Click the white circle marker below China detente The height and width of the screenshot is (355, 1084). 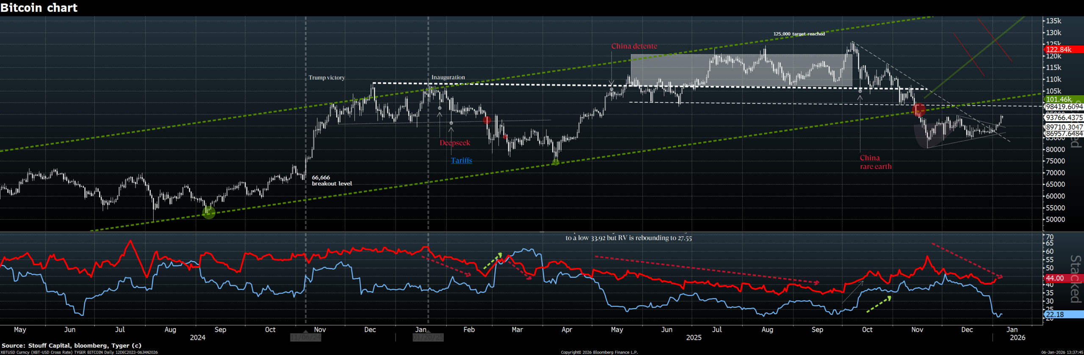611,90
